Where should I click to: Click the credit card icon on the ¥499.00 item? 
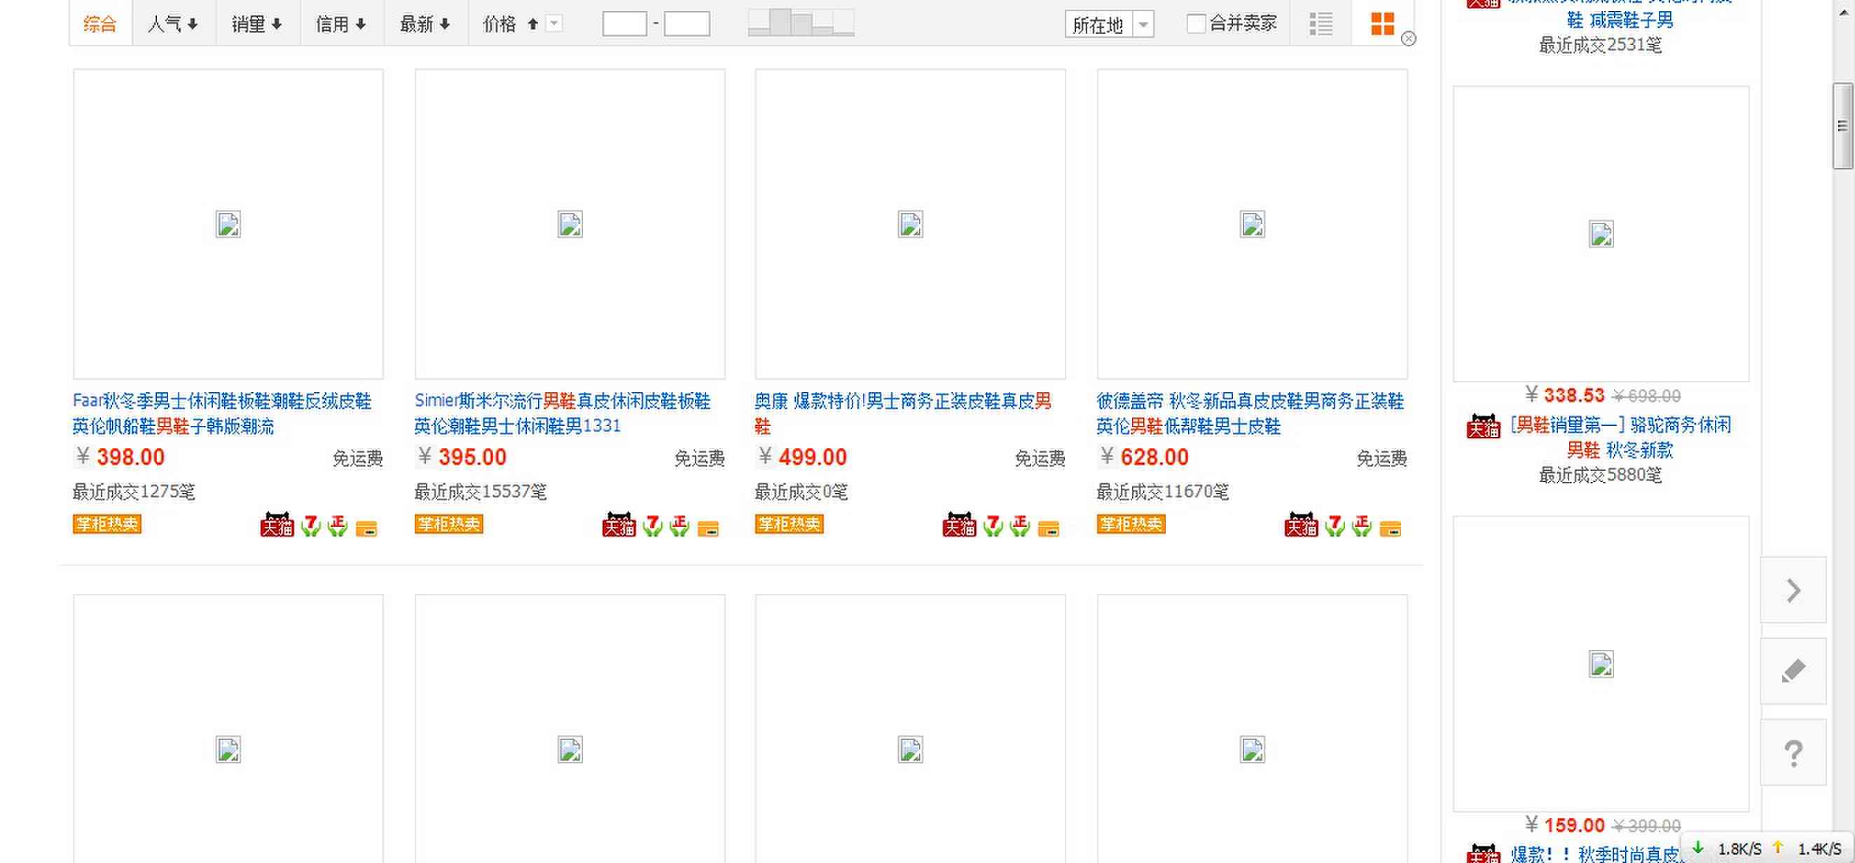(1049, 529)
